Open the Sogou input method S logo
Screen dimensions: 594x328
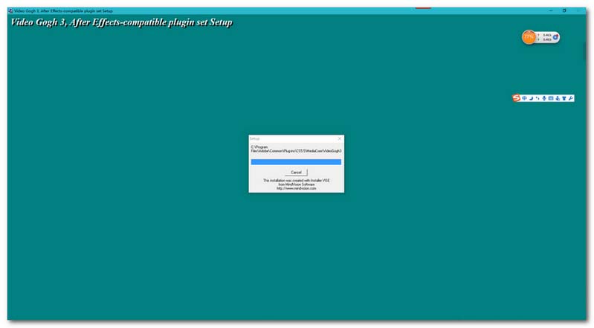(x=516, y=98)
